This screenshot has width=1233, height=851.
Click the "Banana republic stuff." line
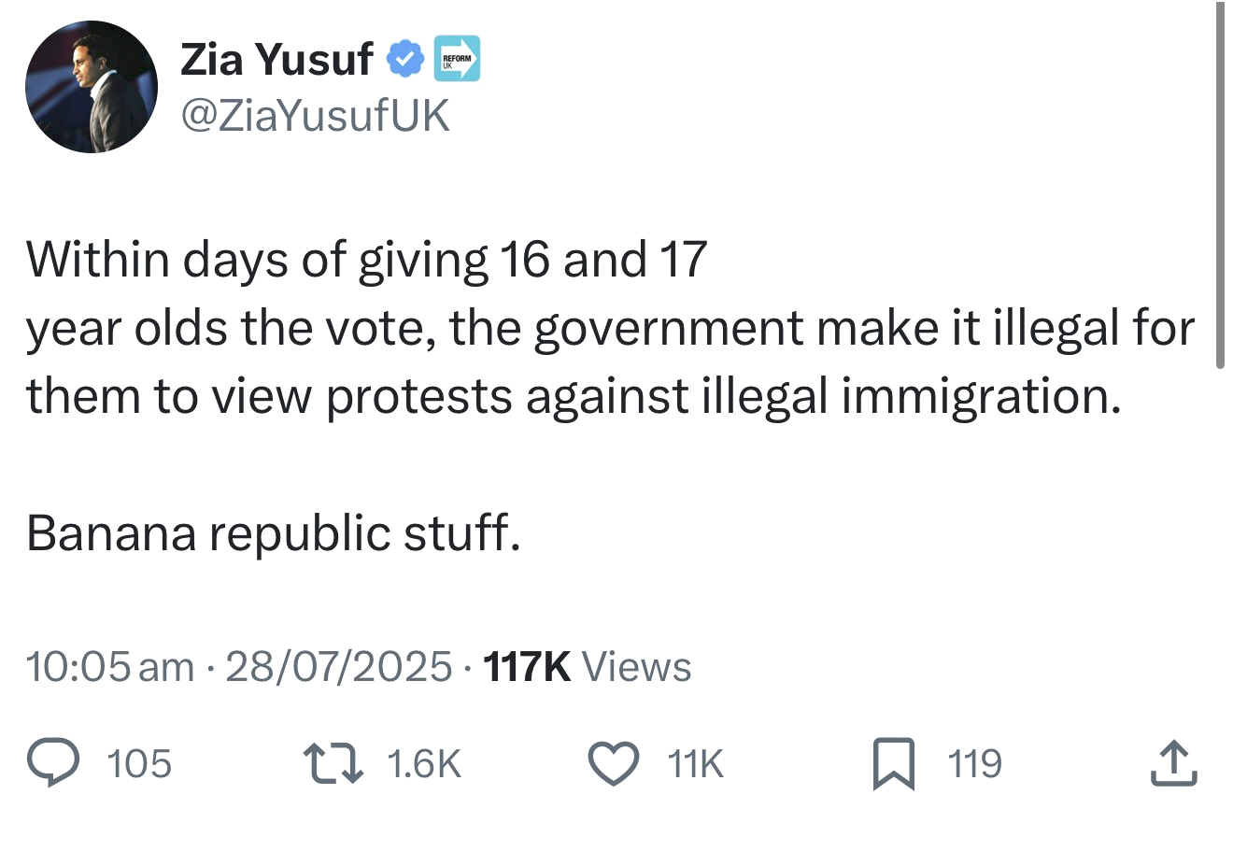[273, 534]
